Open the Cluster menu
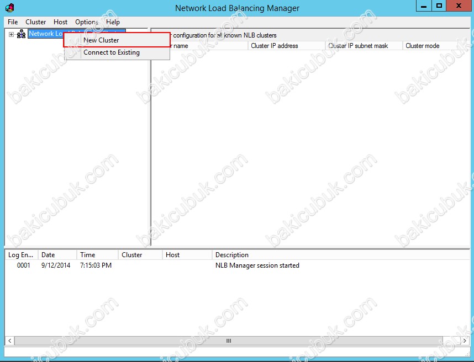 [x=36, y=22]
